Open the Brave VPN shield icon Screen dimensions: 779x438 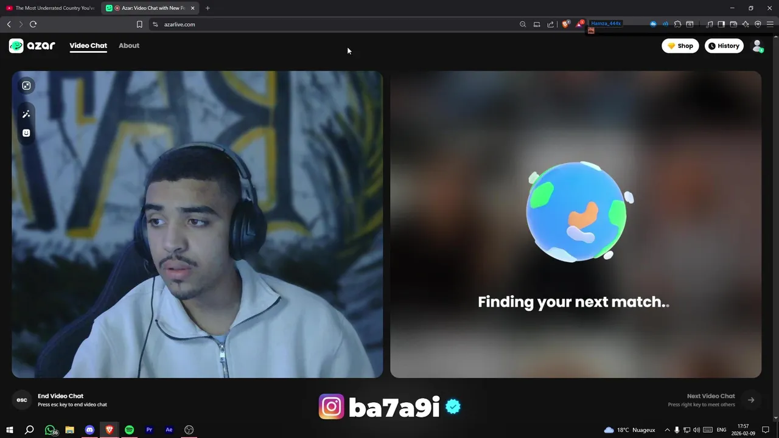point(758,24)
